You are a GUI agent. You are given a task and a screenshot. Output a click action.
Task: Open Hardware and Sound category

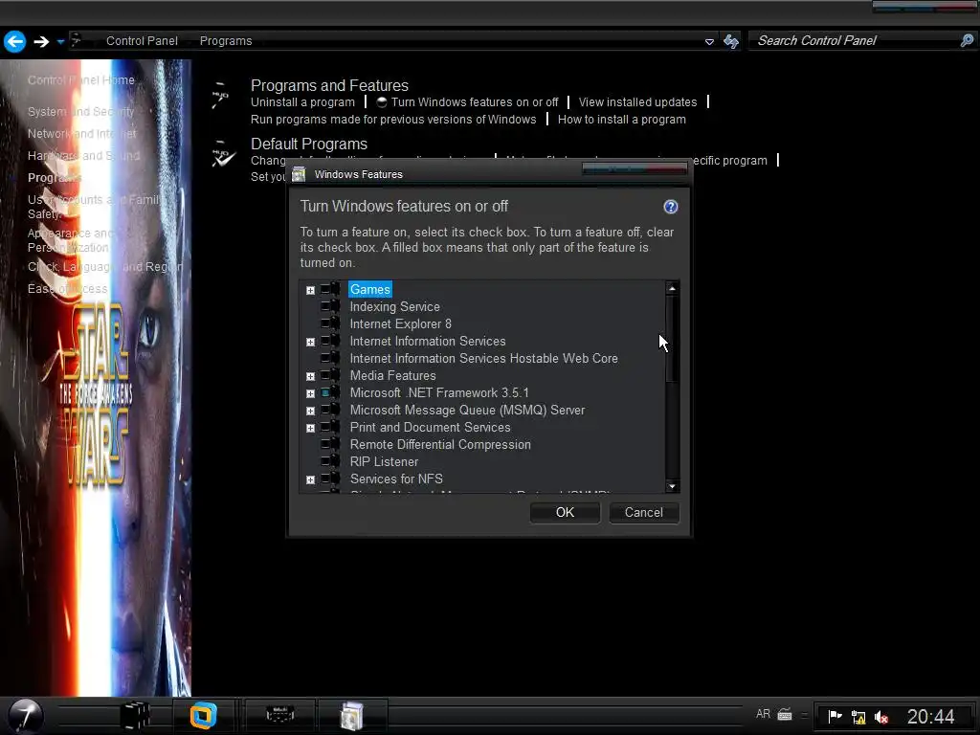84,156
